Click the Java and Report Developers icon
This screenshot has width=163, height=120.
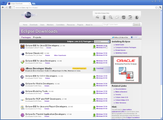tap(22, 107)
